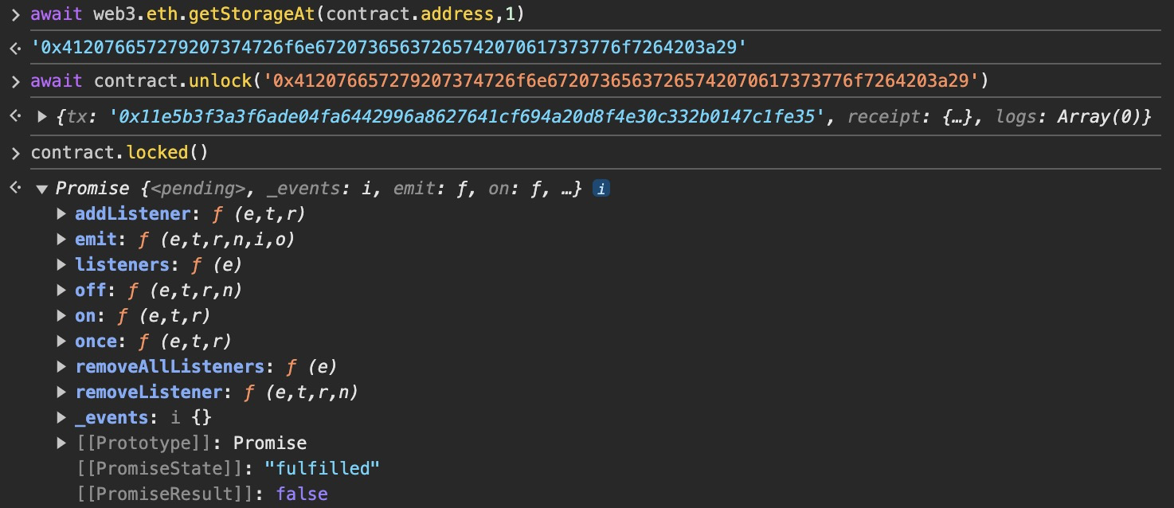This screenshot has height=508, width=1174.
Task: Expand the _events object property
Action: [x=61, y=418]
